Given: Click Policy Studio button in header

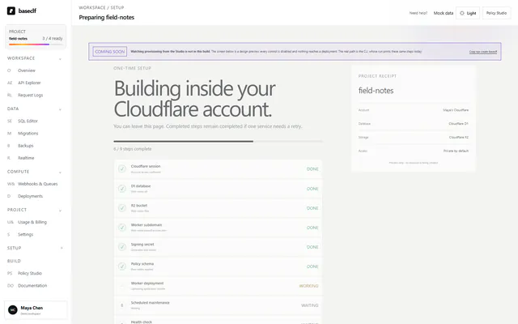Looking at the screenshot, I should (x=496, y=13).
